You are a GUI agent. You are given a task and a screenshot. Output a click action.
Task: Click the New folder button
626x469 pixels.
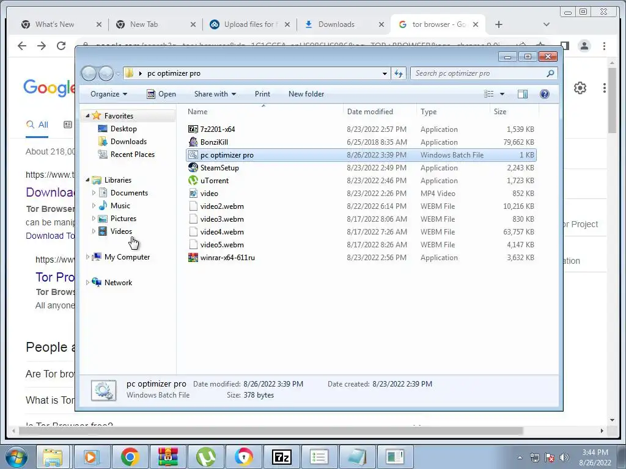coord(306,93)
